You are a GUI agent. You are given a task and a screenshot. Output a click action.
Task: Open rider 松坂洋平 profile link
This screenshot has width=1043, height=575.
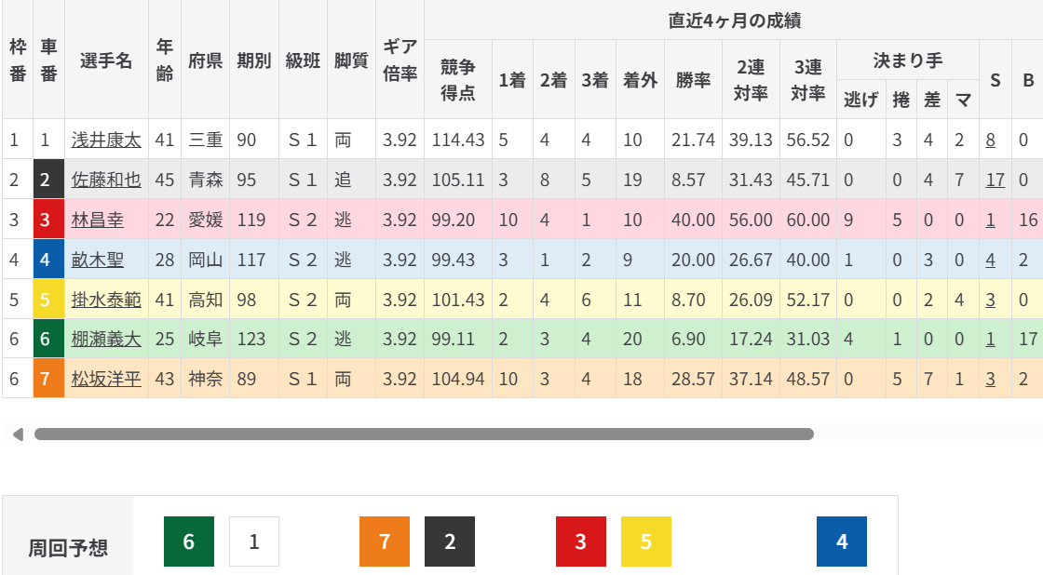tap(106, 380)
